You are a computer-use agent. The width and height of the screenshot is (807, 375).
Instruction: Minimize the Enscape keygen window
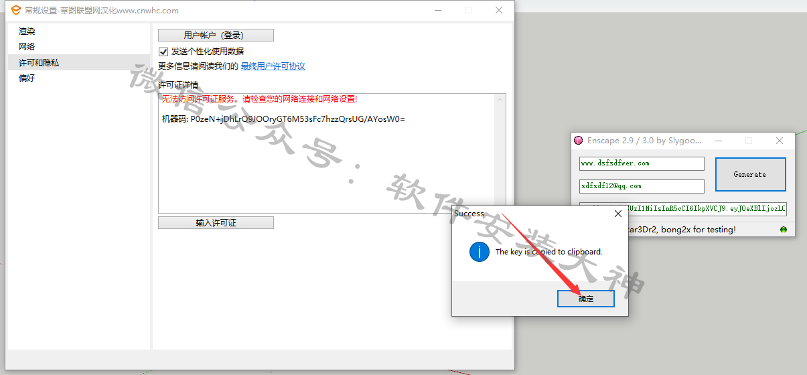click(718, 141)
